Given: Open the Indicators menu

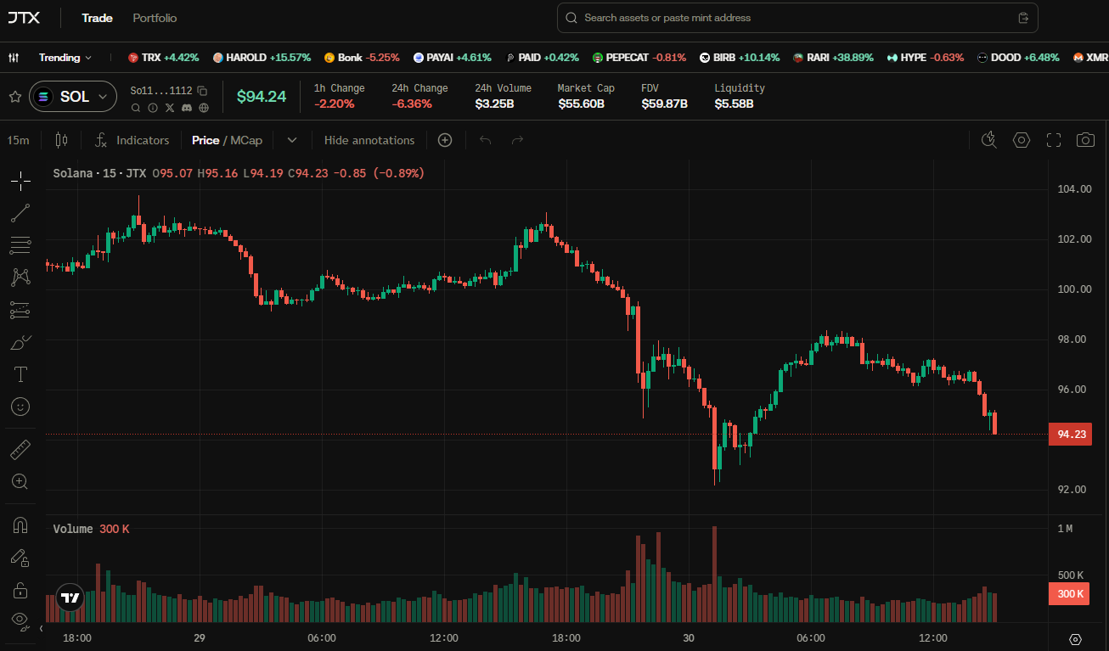Looking at the screenshot, I should tap(132, 140).
